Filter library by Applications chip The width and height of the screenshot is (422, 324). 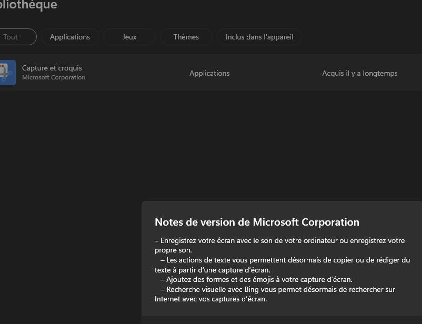pos(70,37)
